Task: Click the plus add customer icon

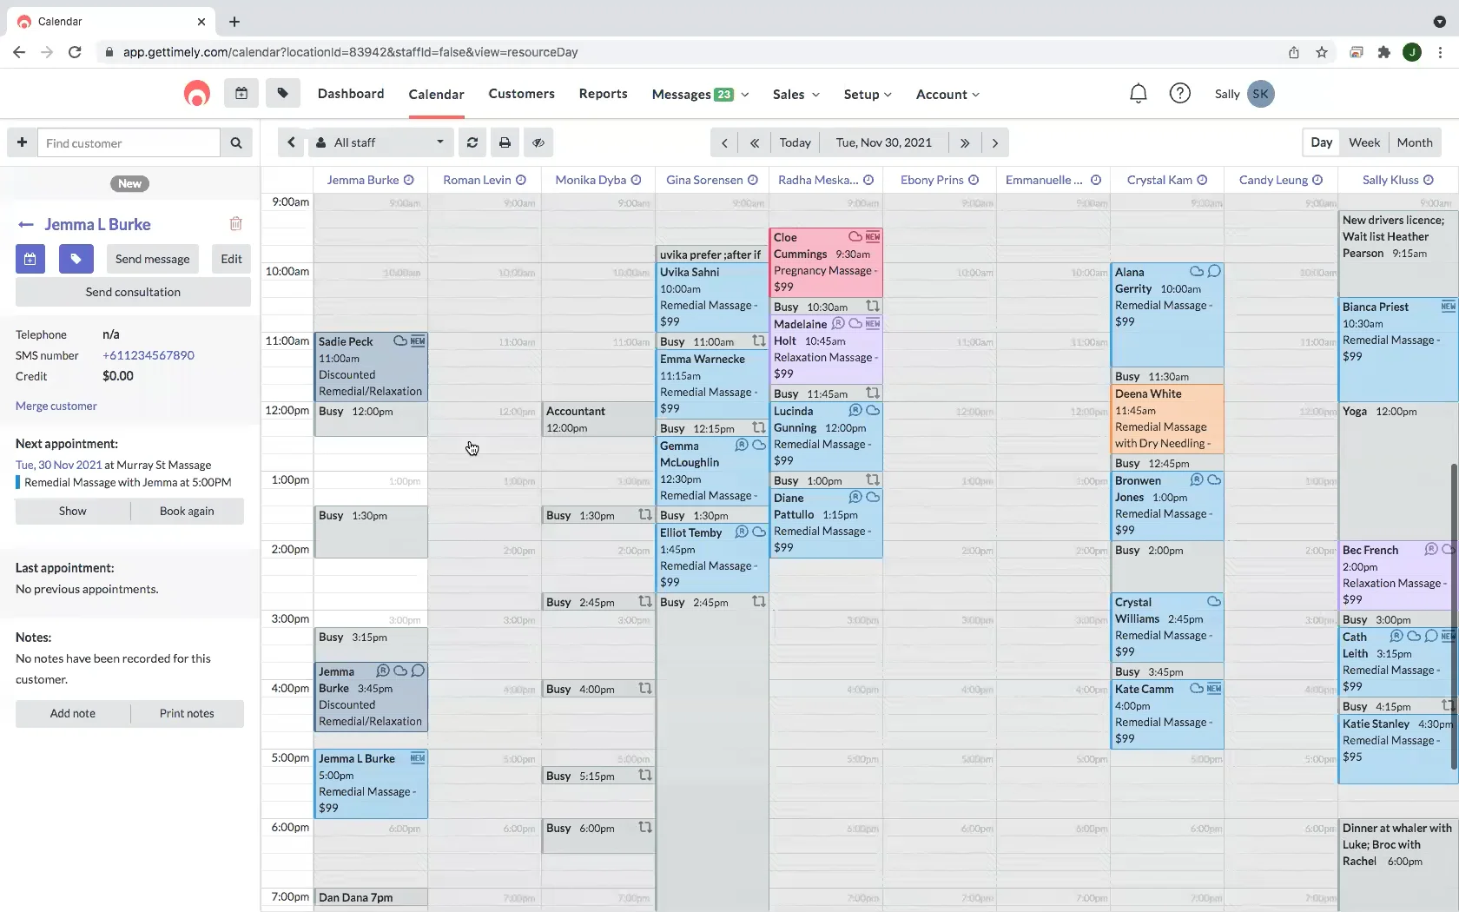Action: 22,142
